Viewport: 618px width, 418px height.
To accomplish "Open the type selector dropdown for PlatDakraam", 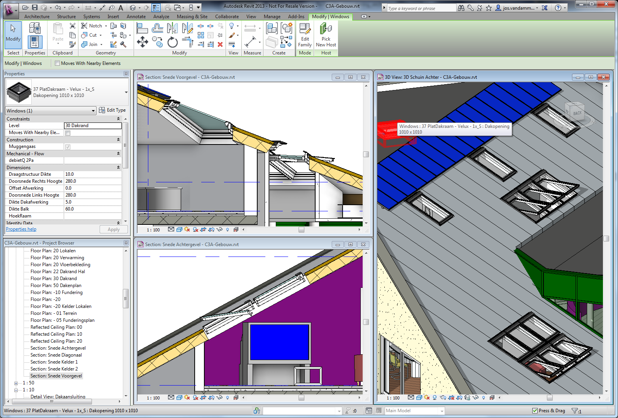I will point(126,92).
